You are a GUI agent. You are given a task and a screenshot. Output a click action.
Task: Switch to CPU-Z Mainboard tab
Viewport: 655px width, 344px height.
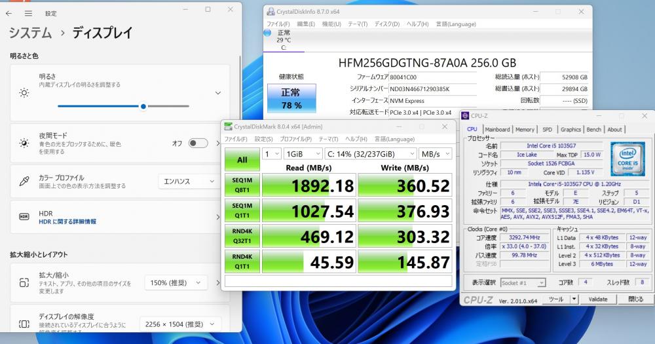[497, 130]
